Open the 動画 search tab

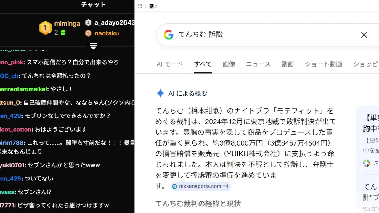point(288,64)
